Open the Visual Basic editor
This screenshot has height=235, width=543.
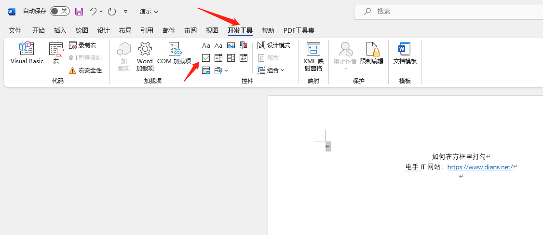pyautogui.click(x=27, y=53)
